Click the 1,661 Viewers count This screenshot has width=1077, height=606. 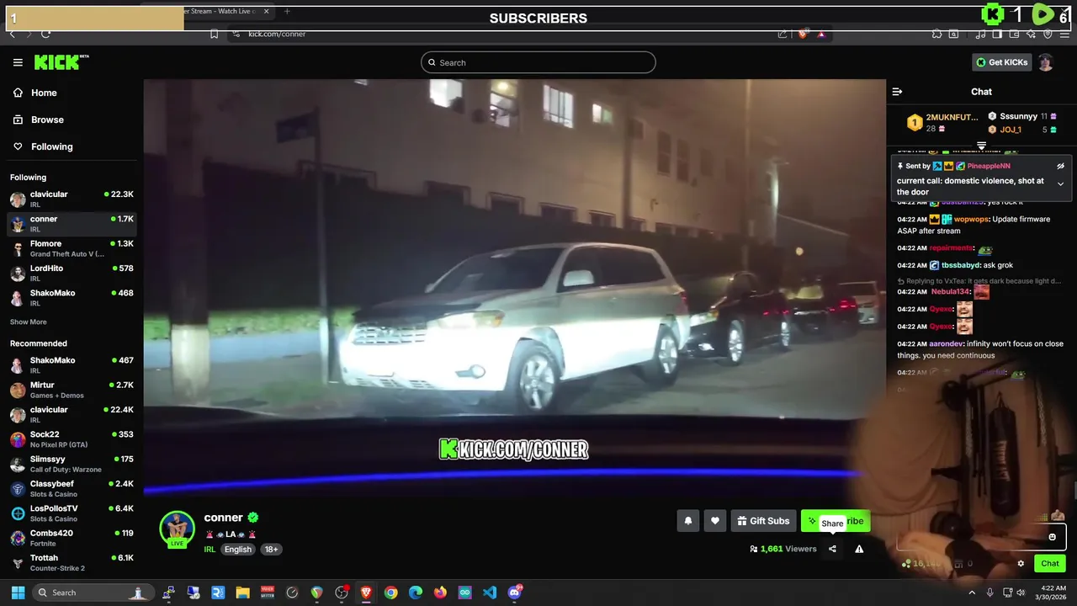coord(783,549)
